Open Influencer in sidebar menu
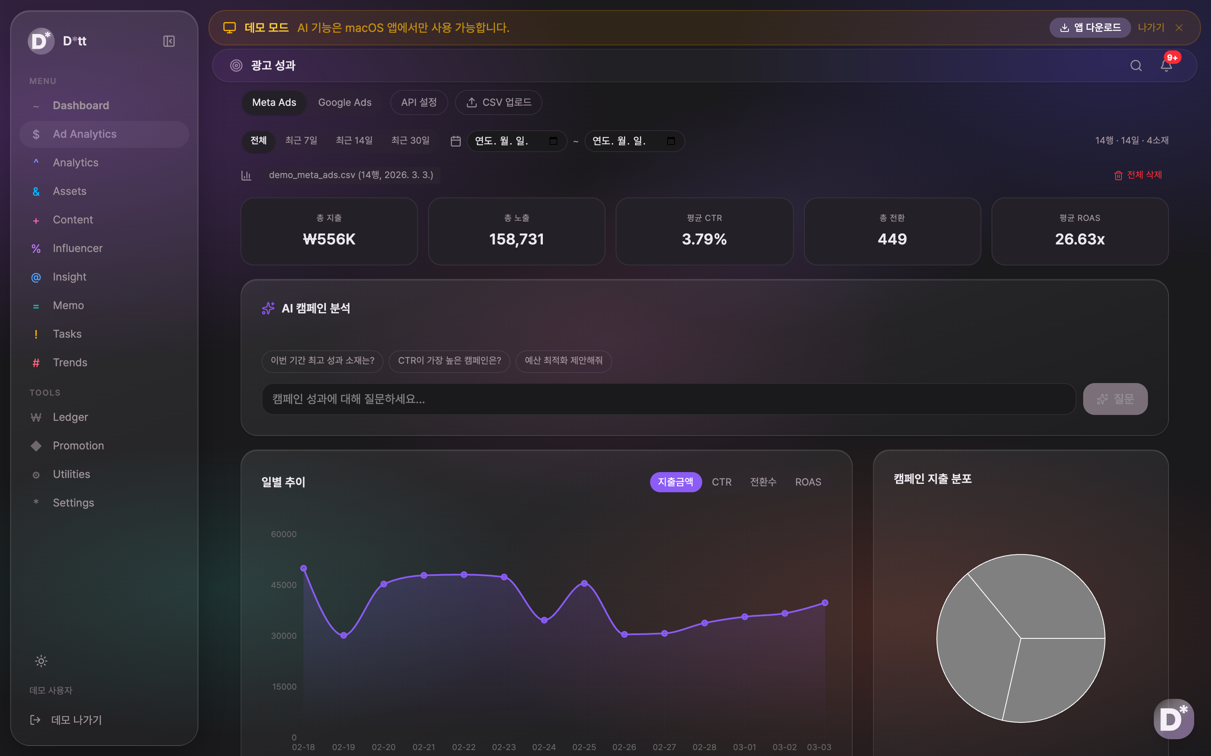 [77, 249]
